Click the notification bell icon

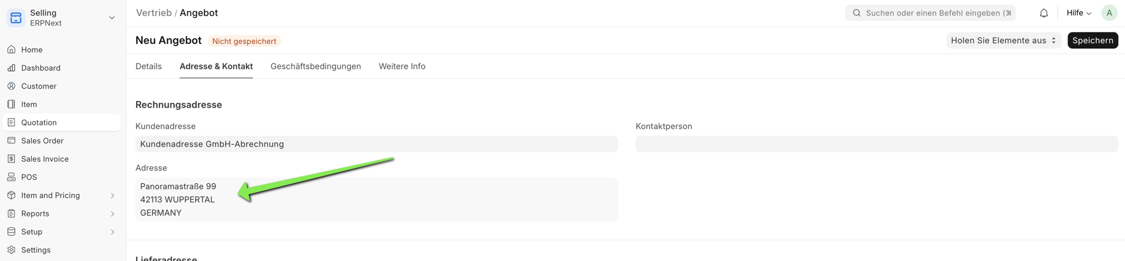tap(1043, 13)
